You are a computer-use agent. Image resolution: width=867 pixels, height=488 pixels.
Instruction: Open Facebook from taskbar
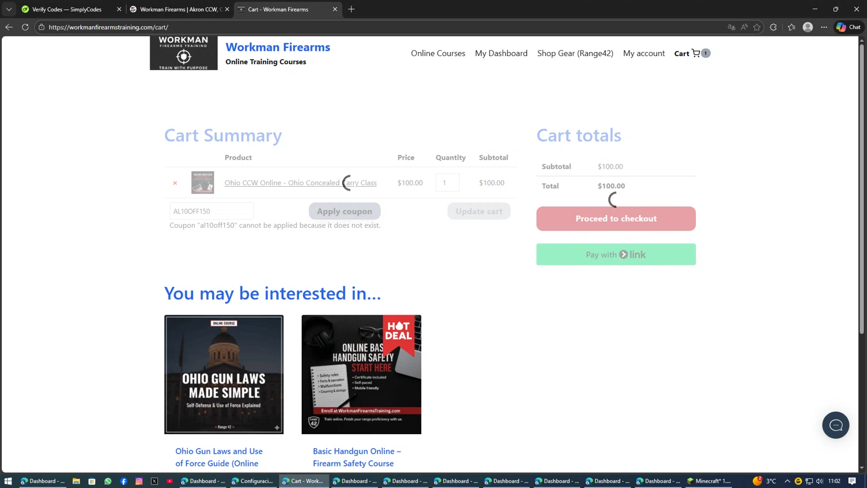pos(123,481)
